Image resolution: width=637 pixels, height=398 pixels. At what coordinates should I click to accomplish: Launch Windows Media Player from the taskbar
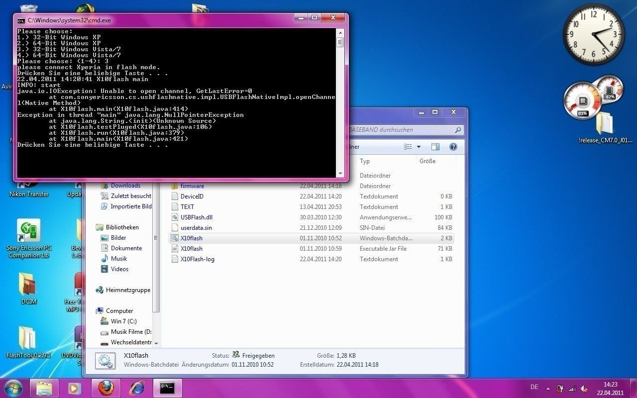pos(74,388)
